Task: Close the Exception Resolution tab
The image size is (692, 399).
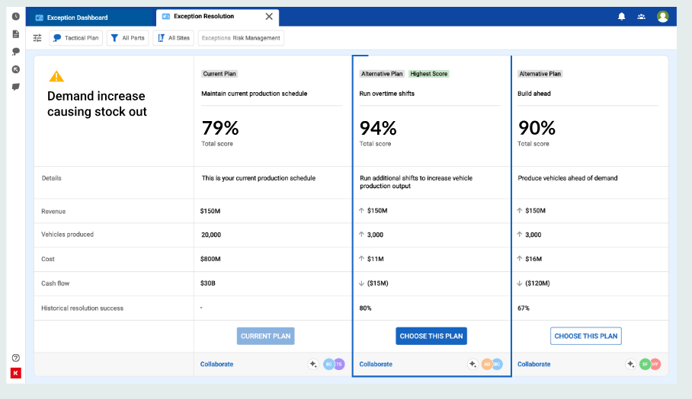Action: (269, 17)
